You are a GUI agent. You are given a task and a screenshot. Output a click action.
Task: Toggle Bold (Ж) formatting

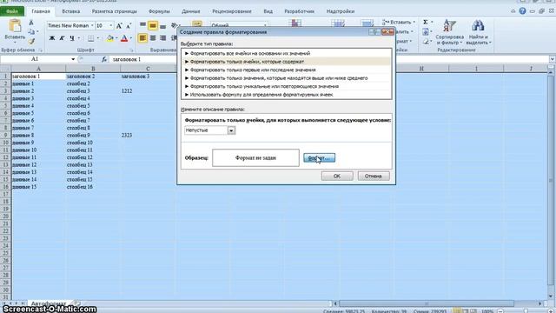(x=52, y=38)
